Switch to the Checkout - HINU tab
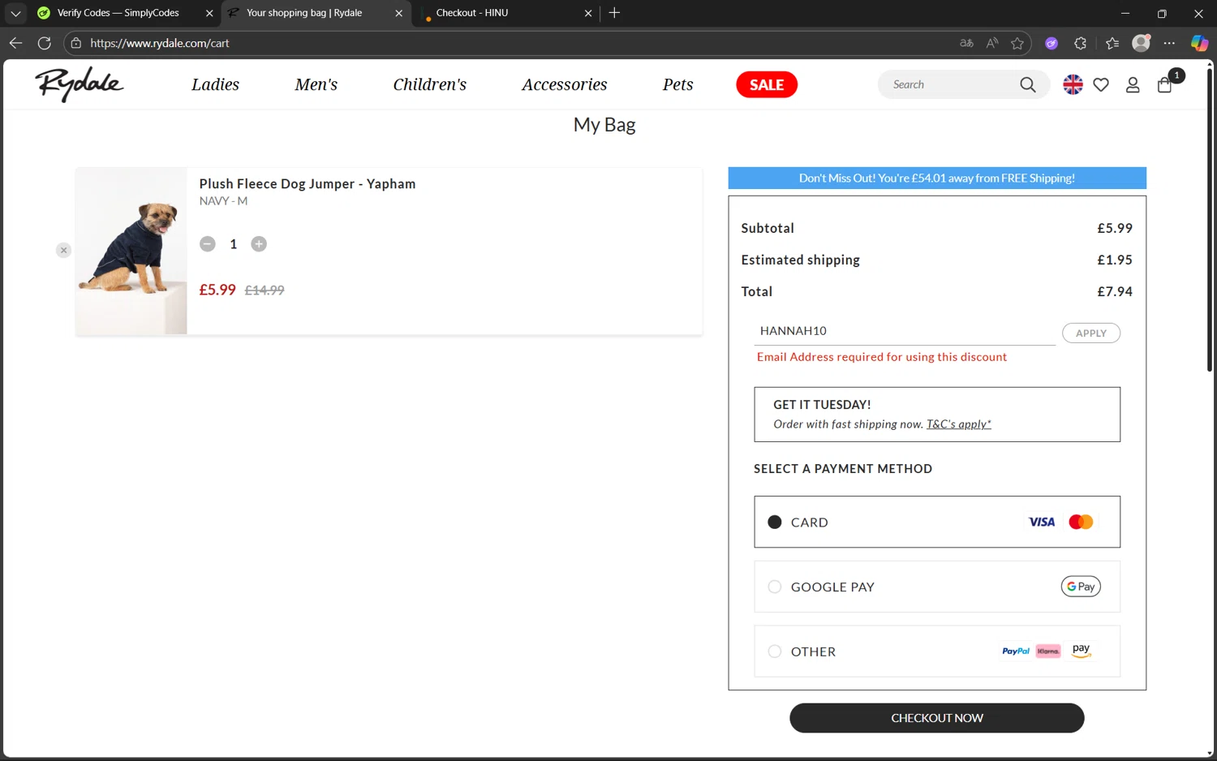 (471, 13)
